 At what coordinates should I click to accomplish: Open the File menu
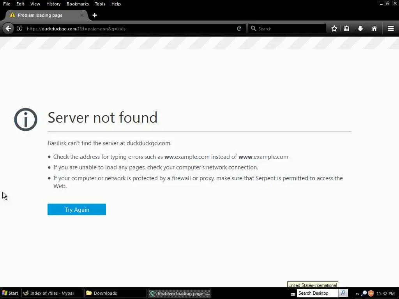coord(7,4)
